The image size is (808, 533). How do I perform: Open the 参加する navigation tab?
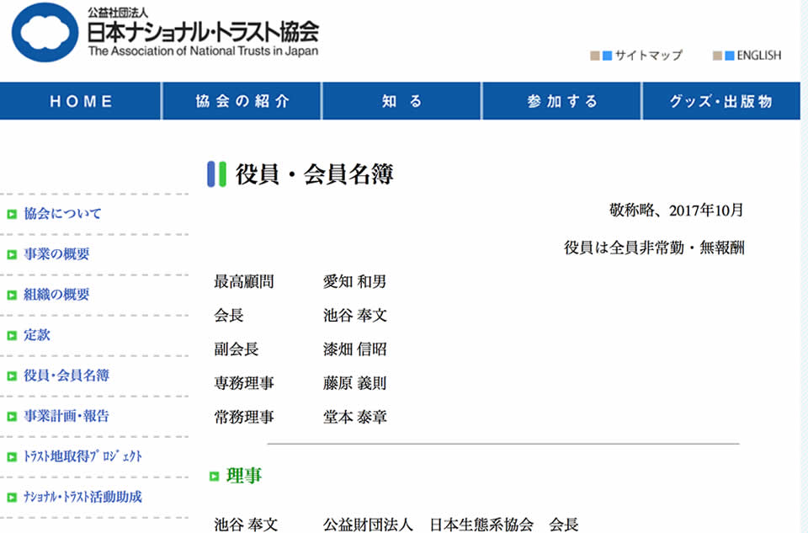[x=561, y=101]
